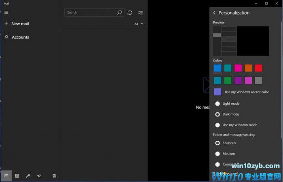This screenshot has height=182, width=283.
Task: Enter selection mode with the checklist icon
Action: click(x=141, y=13)
